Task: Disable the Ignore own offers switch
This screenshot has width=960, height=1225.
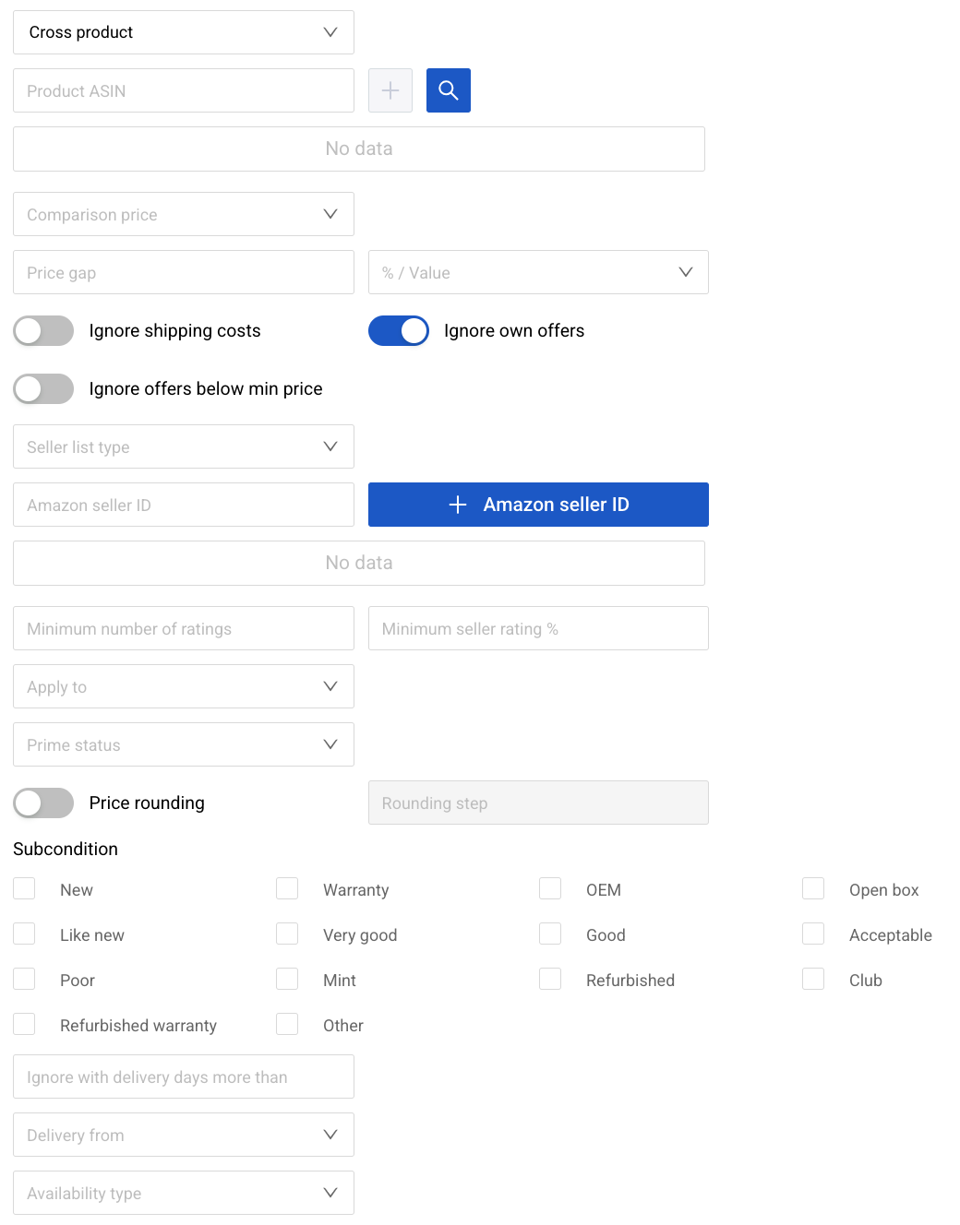Action: coord(398,331)
